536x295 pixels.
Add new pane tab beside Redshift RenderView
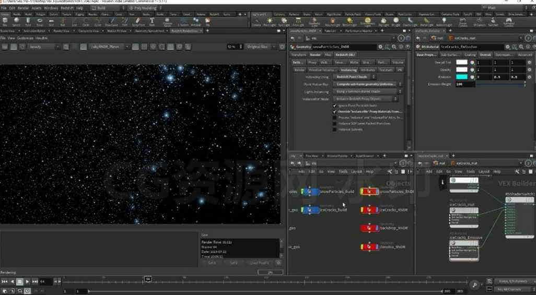click(207, 31)
